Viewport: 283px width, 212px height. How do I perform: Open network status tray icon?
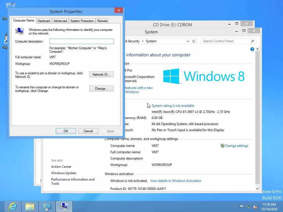coord(248,206)
